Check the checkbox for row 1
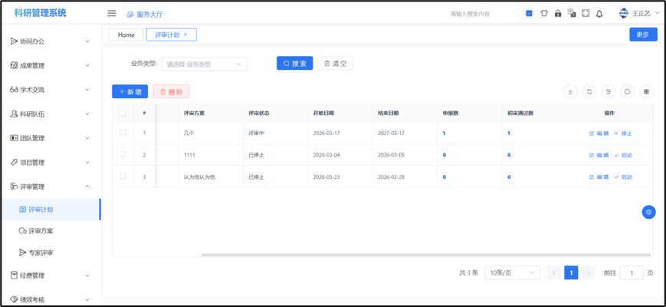 tap(123, 133)
